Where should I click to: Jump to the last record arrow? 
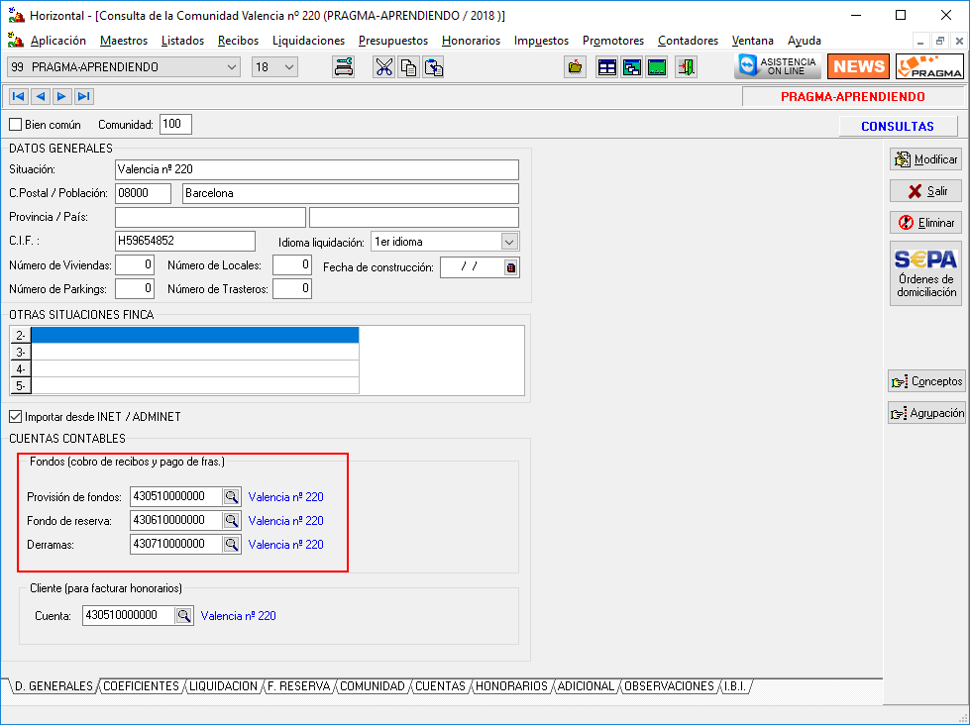coord(83,96)
